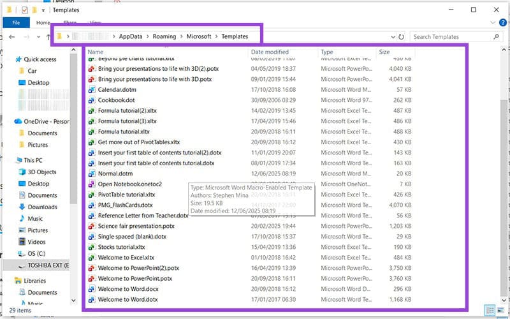Image resolution: width=510 pixels, height=319 pixels.
Task: Select Get more out of PivotTables.xltx
Action: (139, 142)
